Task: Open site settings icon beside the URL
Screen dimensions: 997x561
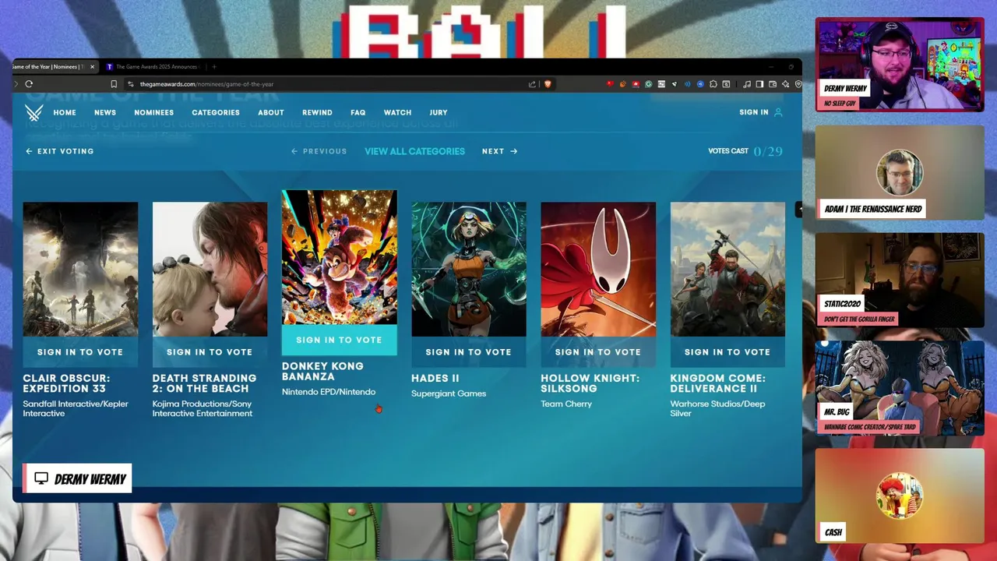Action: click(x=131, y=84)
